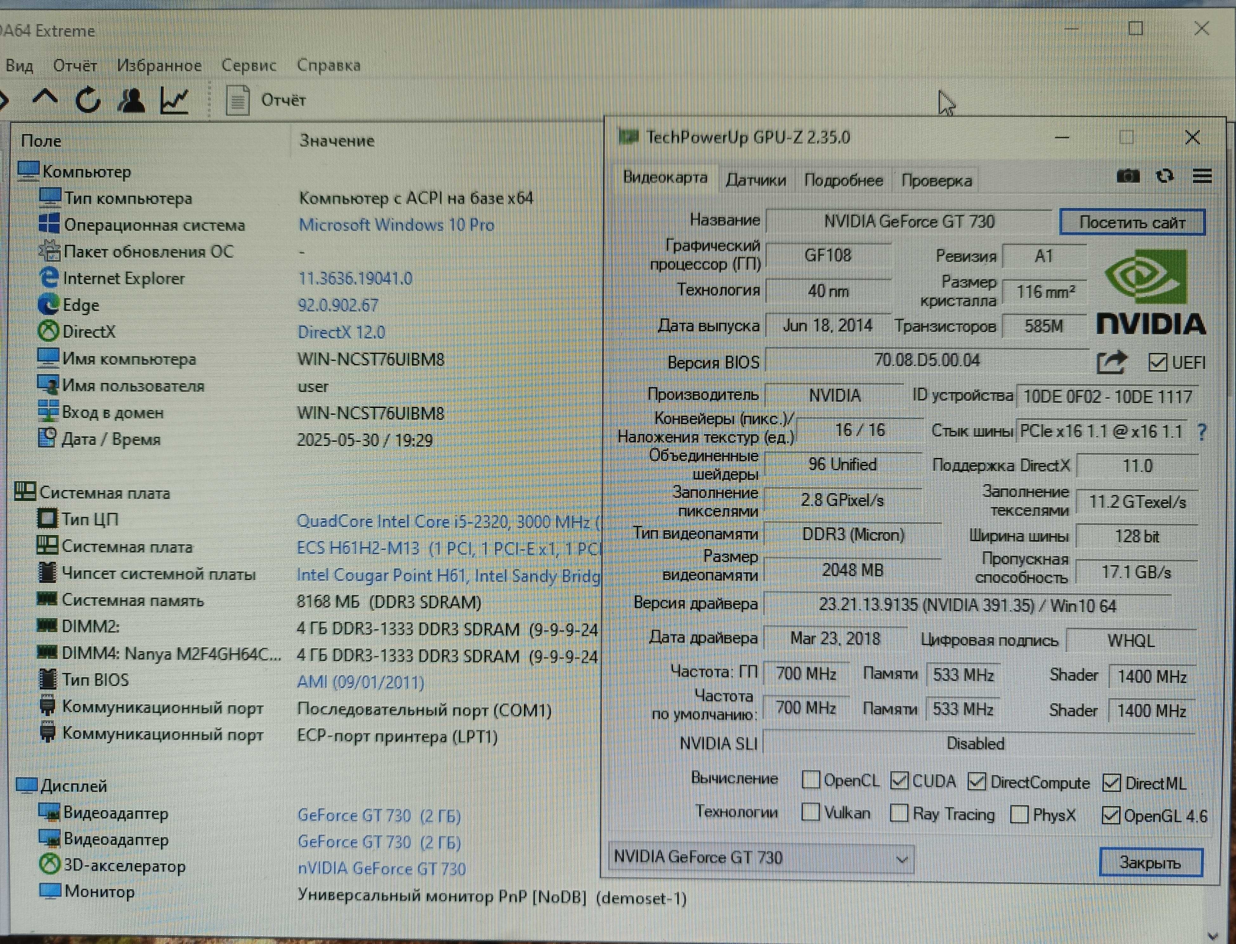Click Системная память row icon

tap(47, 599)
